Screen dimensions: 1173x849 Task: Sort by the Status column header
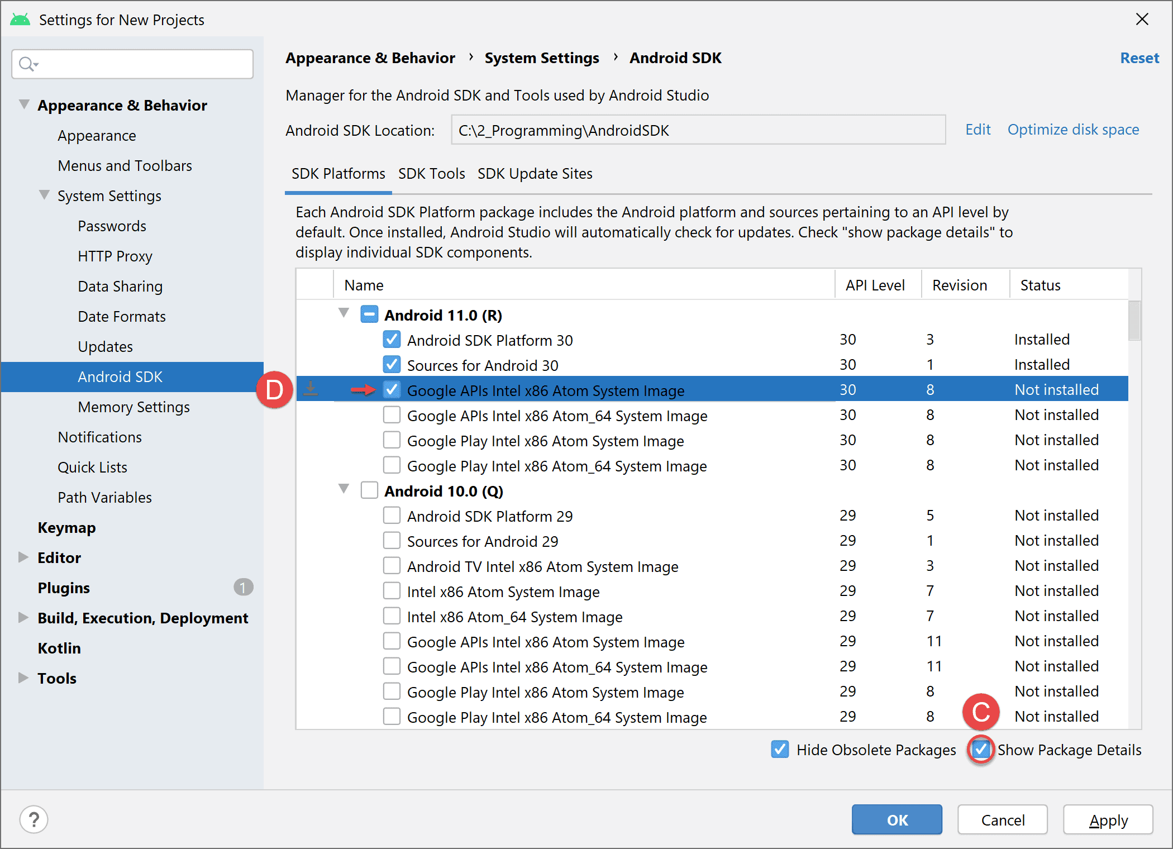1069,285
